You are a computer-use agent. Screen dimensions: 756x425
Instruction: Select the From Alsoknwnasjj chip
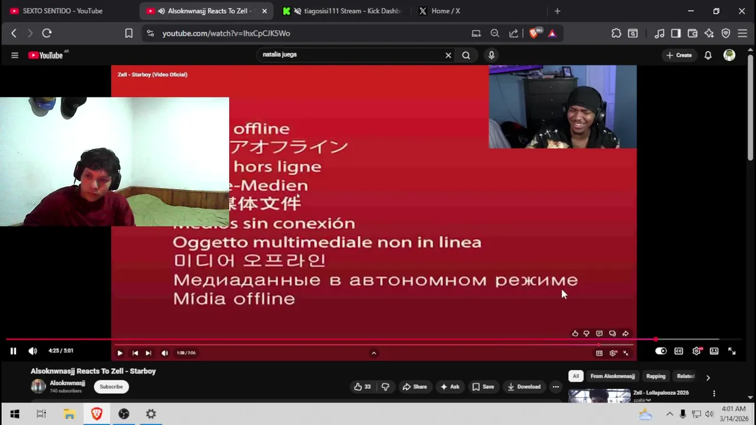612,376
